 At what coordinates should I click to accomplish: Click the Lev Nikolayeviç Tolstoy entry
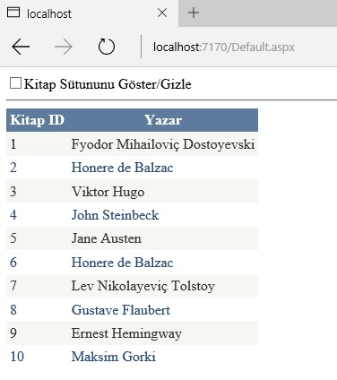pyautogui.click(x=143, y=286)
